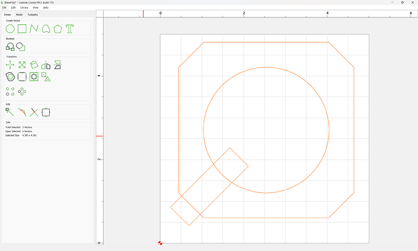Viewport: 418px width, 251px height.
Task: Open the Rotate transform tool
Action: 34,65
